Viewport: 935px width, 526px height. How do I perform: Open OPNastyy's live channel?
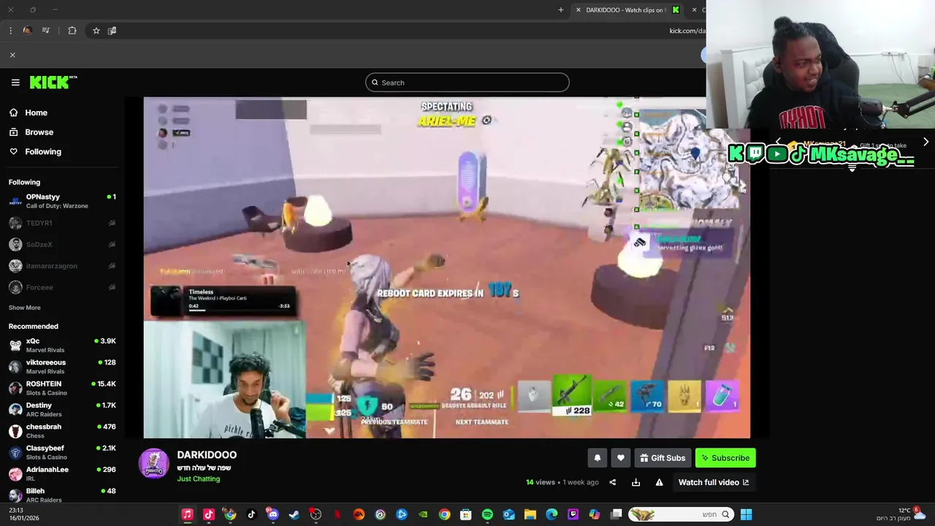(62, 201)
